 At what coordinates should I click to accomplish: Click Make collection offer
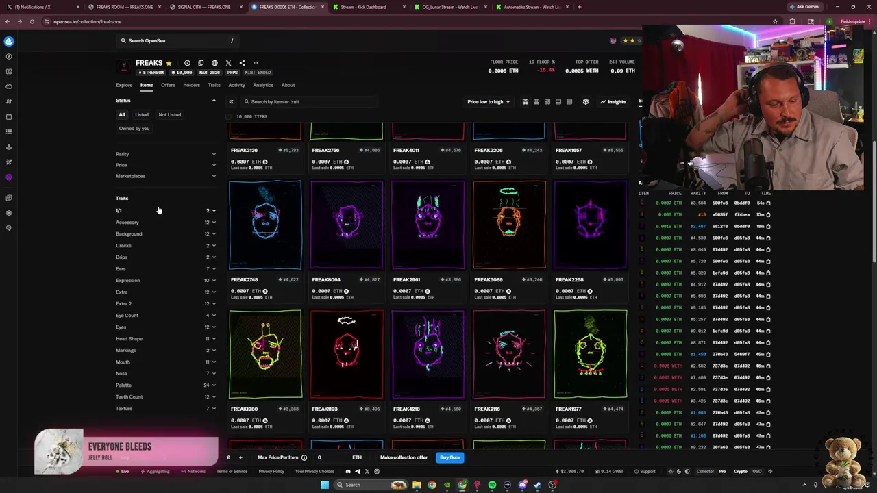(x=404, y=457)
